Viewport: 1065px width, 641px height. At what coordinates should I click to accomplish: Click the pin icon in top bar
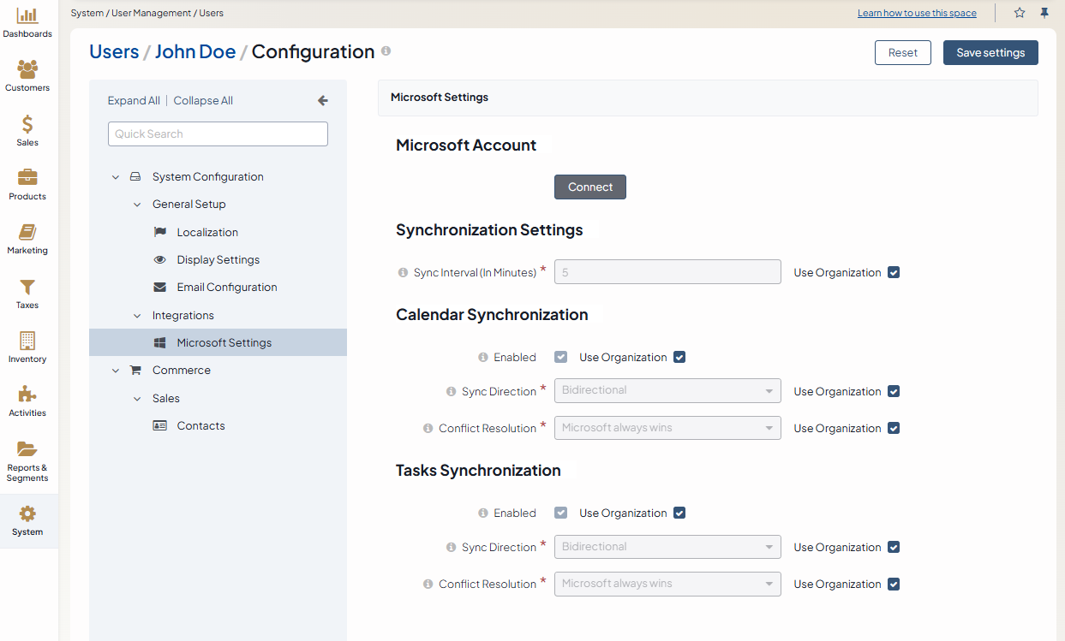[x=1044, y=13]
